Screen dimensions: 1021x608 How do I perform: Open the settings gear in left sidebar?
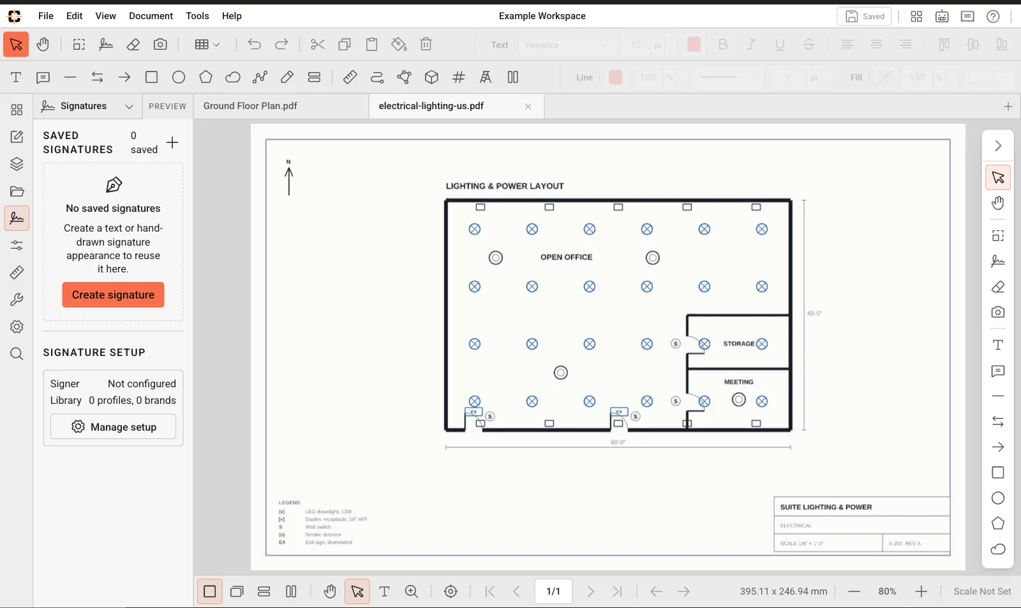point(17,327)
